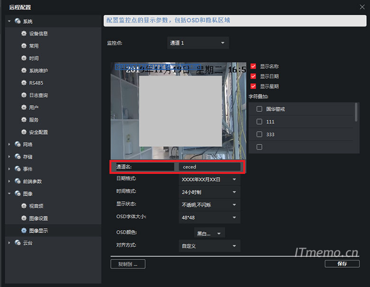370x287 pixels.
Task: Close the 远程配置 window
Action: [x=362, y=7]
